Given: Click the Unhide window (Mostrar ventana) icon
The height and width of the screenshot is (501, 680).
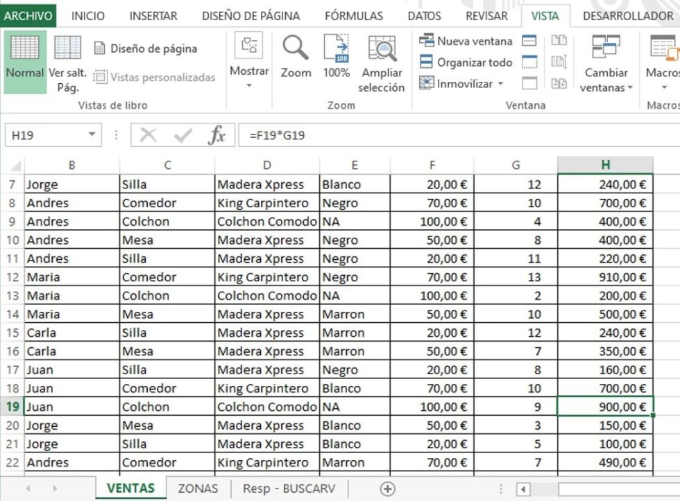Looking at the screenshot, I should click(x=529, y=82).
